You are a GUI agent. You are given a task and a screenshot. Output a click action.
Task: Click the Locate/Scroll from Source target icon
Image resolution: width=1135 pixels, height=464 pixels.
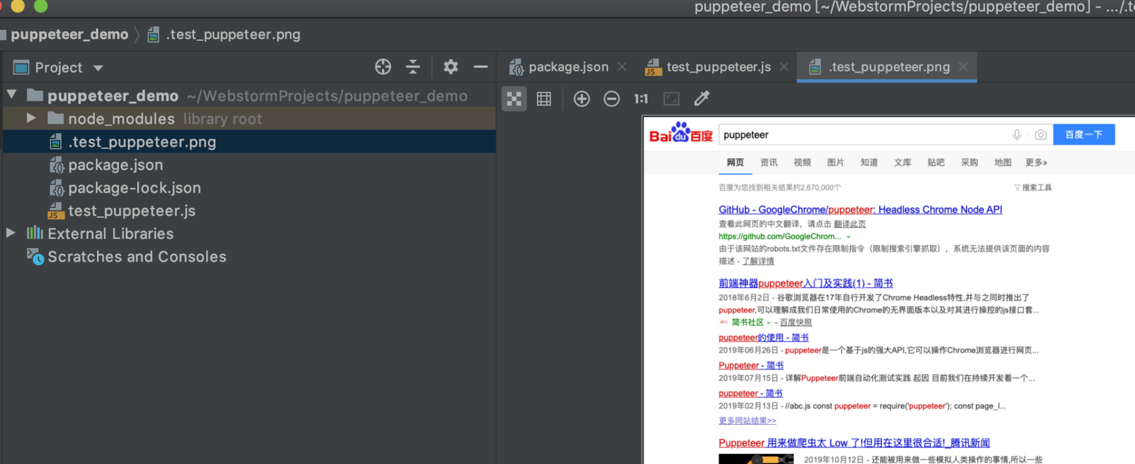pos(383,67)
